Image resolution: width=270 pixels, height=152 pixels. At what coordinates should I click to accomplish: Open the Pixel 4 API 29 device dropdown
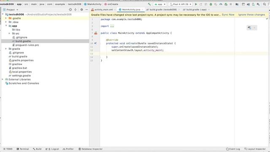click(181, 4)
